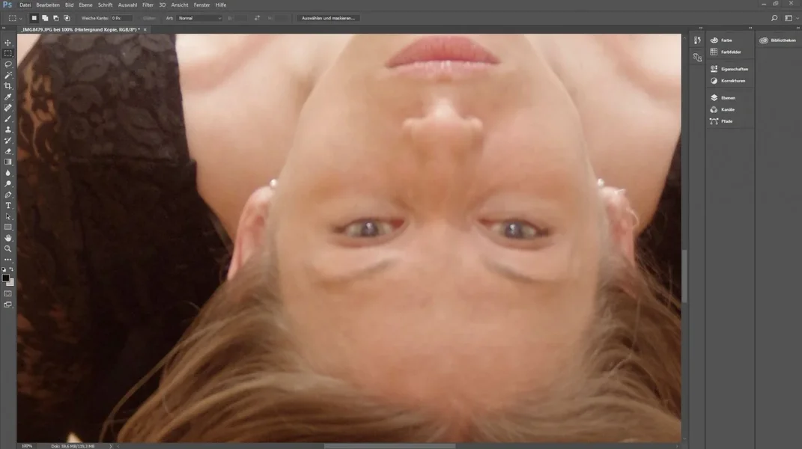The width and height of the screenshot is (802, 449).
Task: Choose New Selection mode
Action: point(34,18)
